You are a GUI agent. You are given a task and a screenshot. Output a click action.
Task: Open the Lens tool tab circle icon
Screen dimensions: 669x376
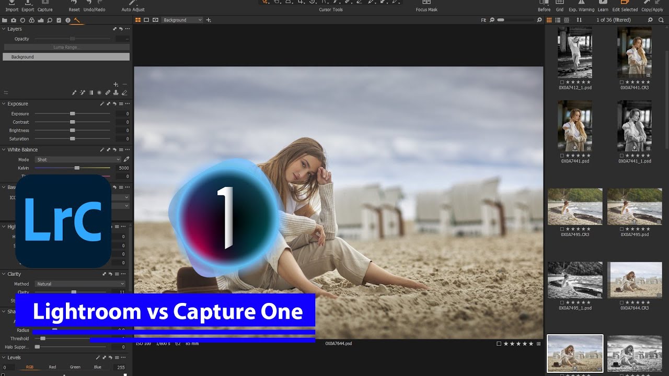coord(22,20)
